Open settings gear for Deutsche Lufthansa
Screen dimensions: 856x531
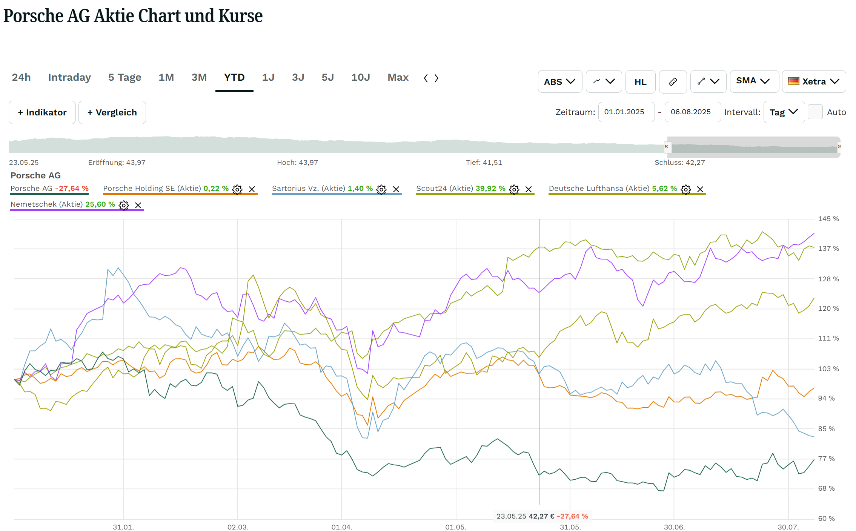point(686,189)
